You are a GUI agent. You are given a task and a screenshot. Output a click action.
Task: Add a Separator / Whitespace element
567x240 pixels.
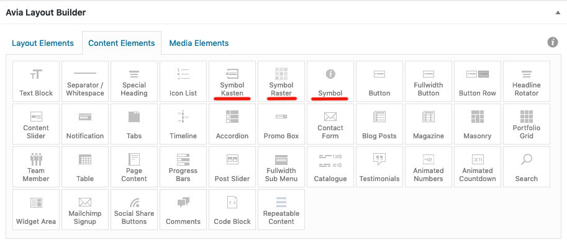[x=85, y=81]
